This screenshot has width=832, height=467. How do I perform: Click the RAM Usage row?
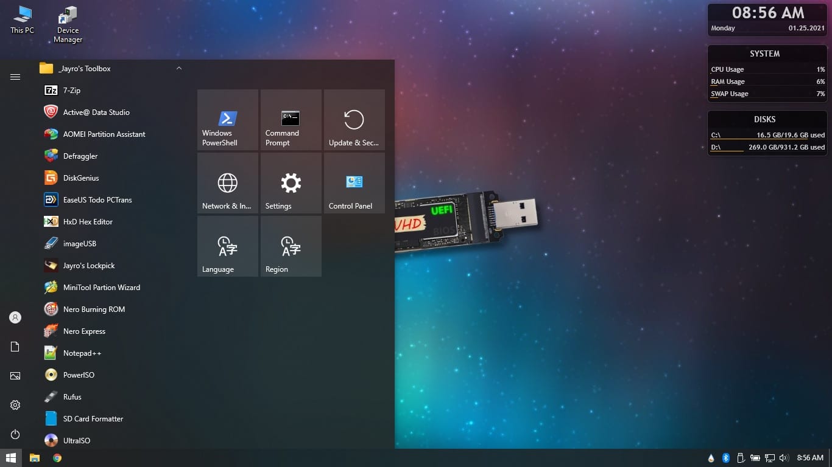pyautogui.click(x=767, y=81)
